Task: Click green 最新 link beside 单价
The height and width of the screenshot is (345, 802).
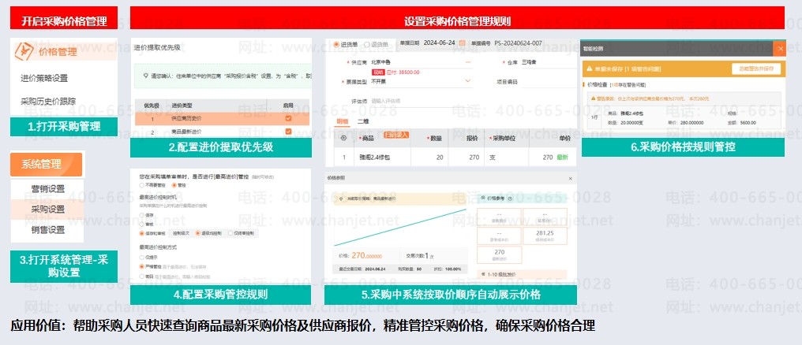Action: [x=563, y=158]
